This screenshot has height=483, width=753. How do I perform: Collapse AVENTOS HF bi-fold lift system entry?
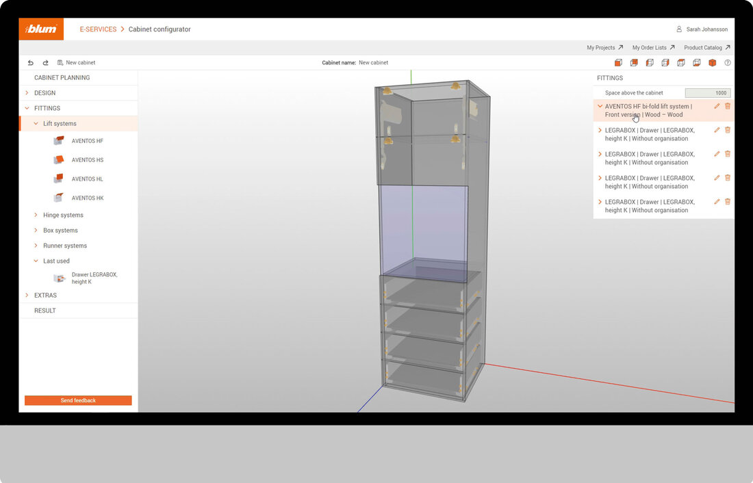[x=600, y=106]
